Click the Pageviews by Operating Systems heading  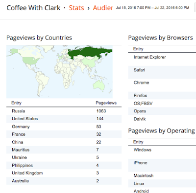(x=162, y=130)
